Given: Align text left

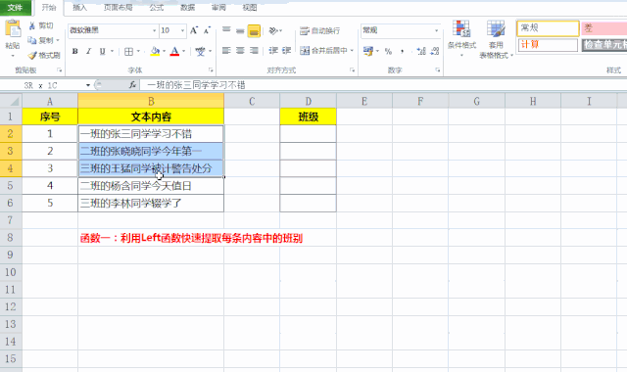Looking at the screenshot, I should [226, 51].
